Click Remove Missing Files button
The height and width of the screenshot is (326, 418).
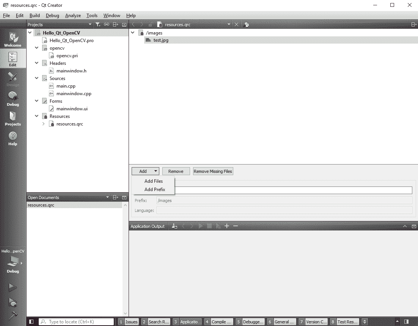pyautogui.click(x=213, y=171)
